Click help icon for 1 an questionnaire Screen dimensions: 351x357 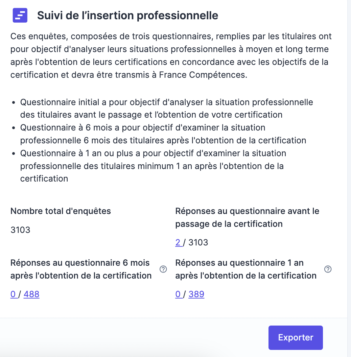point(328,269)
